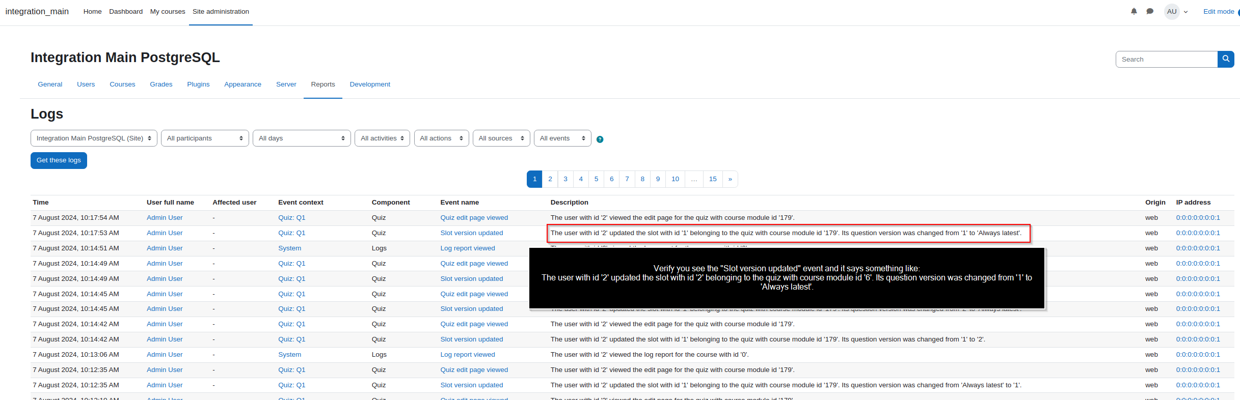Open Log report viewed link at 10:14:51
1240x400 pixels.
pos(468,248)
